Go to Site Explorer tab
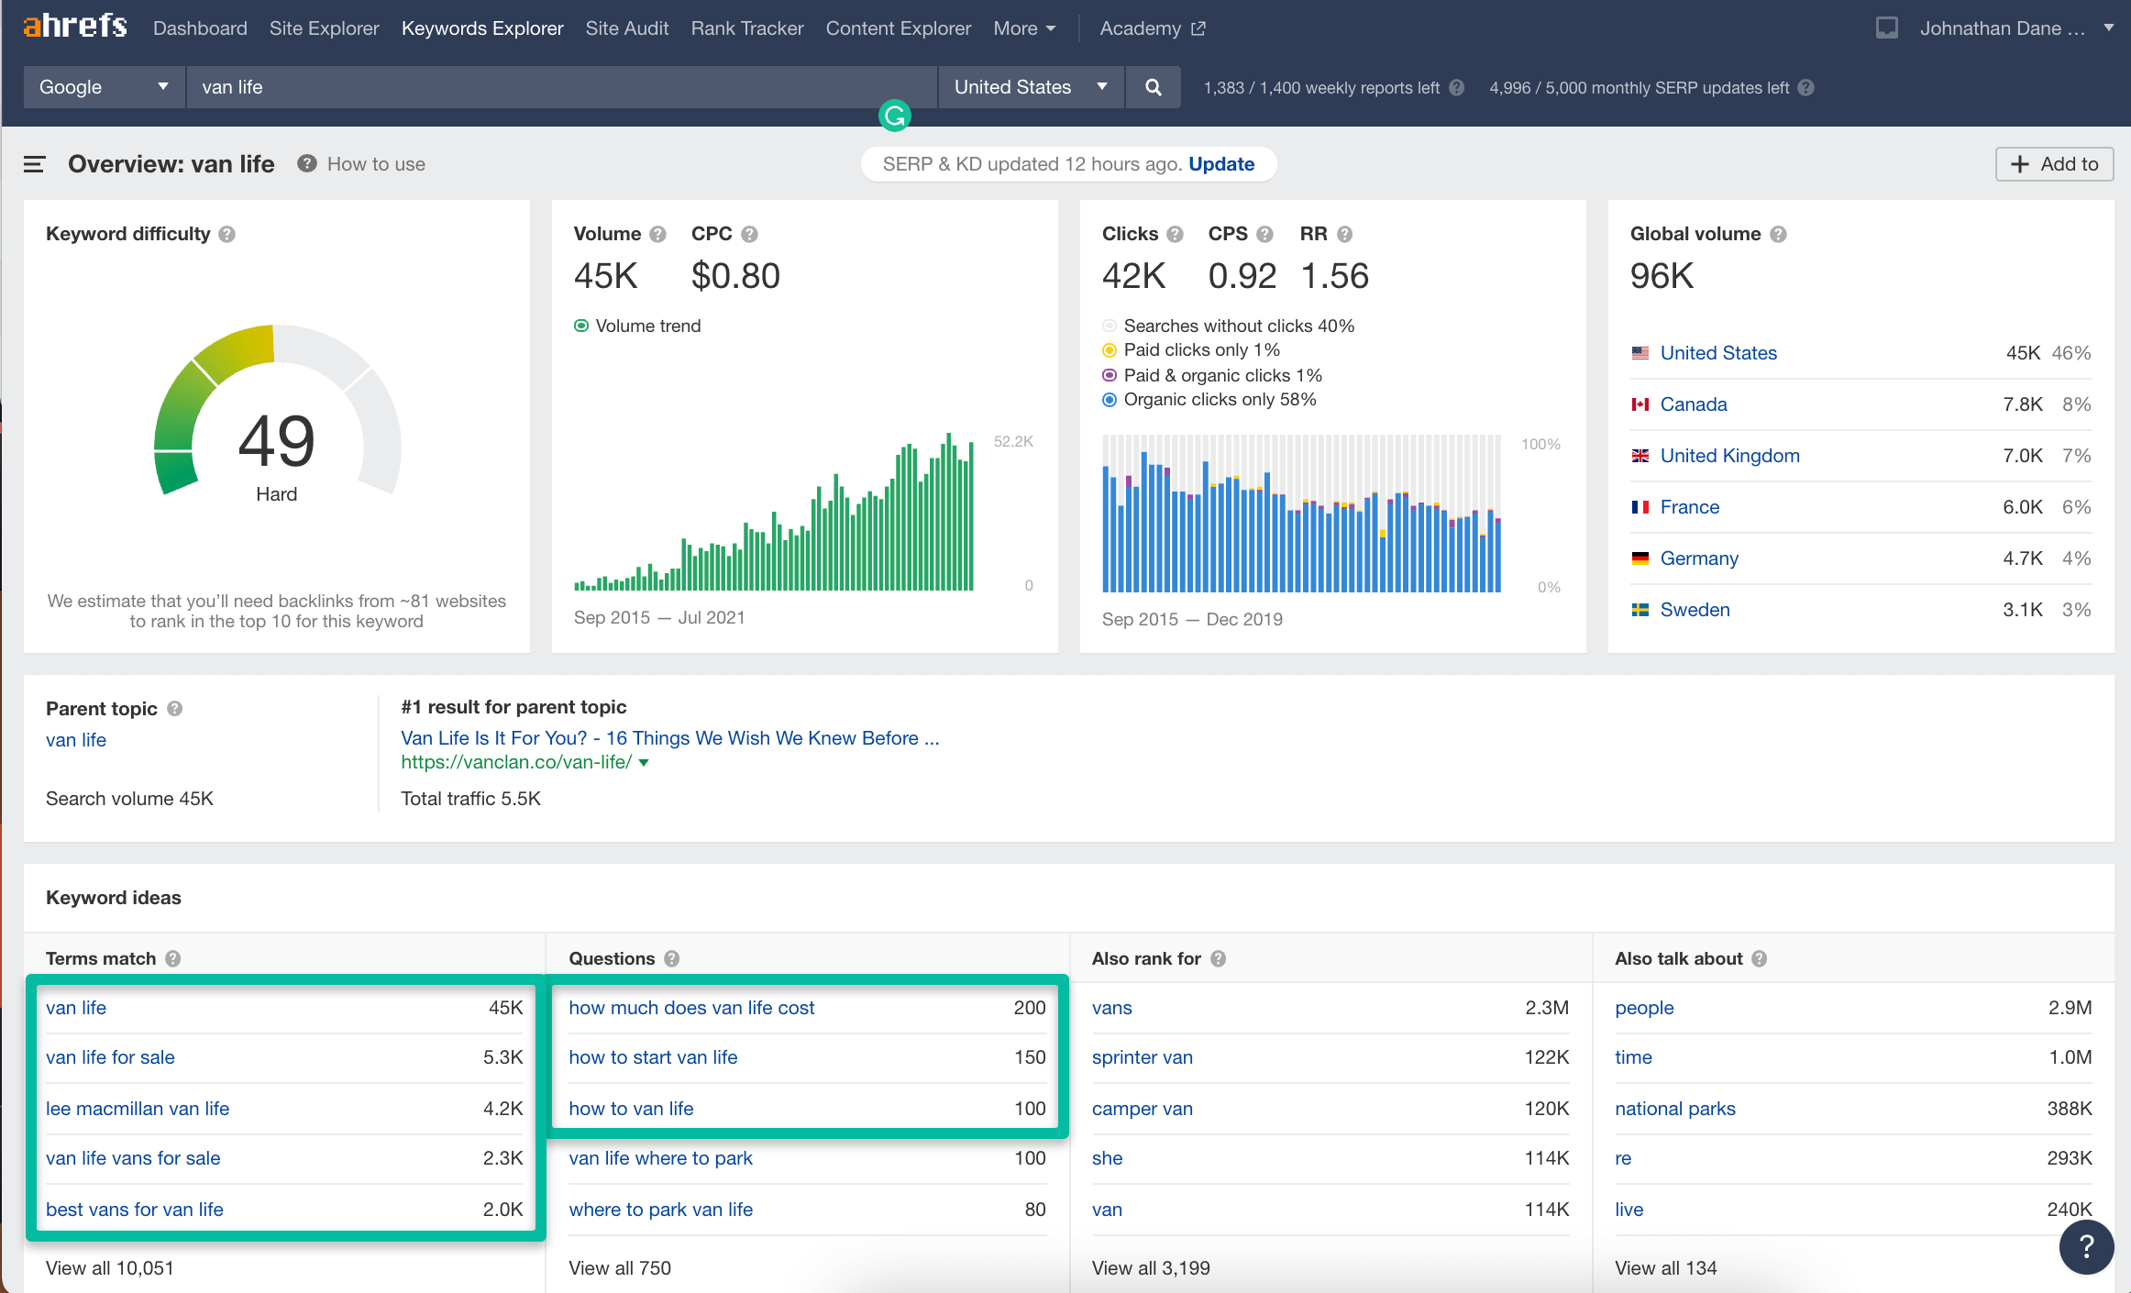2131x1293 pixels. (324, 28)
